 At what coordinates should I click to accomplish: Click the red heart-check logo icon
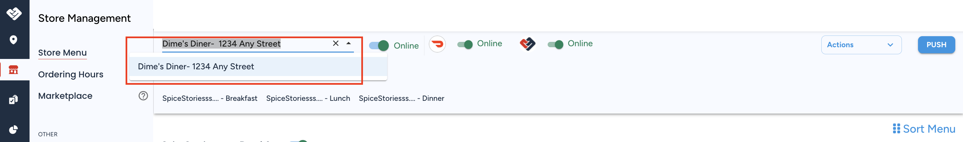coord(528,44)
